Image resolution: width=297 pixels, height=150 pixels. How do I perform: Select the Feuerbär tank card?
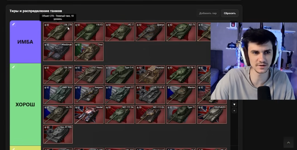click(150, 74)
